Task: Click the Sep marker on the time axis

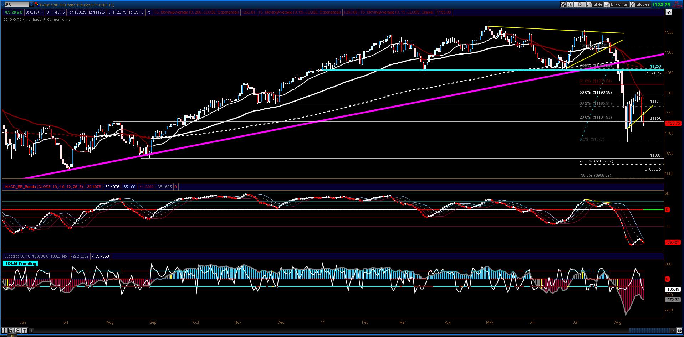Action: tap(153, 322)
